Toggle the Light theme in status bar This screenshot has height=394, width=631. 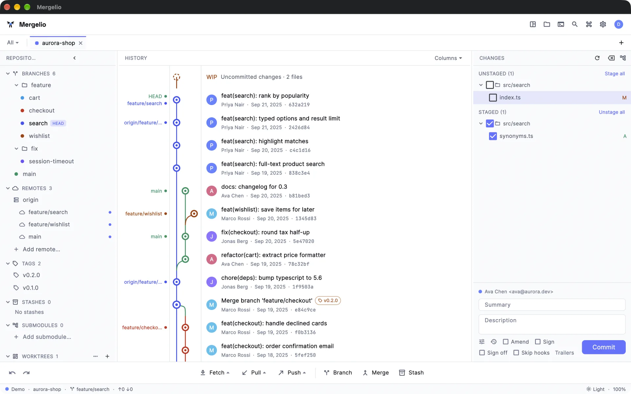tap(595, 389)
